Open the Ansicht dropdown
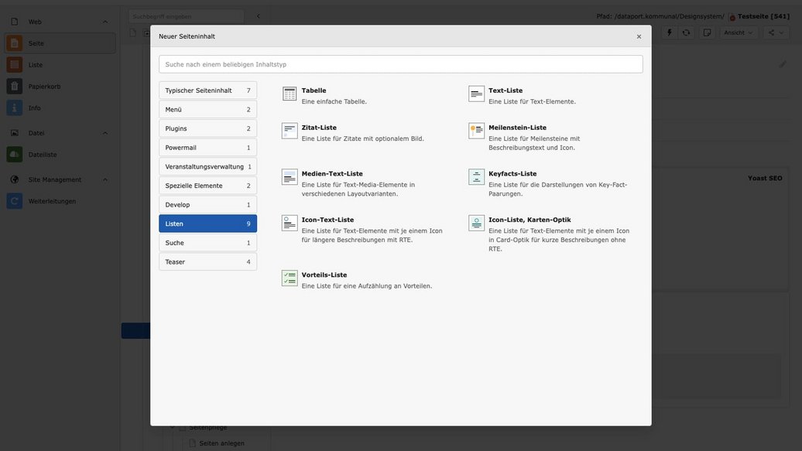The image size is (802, 451). (739, 32)
